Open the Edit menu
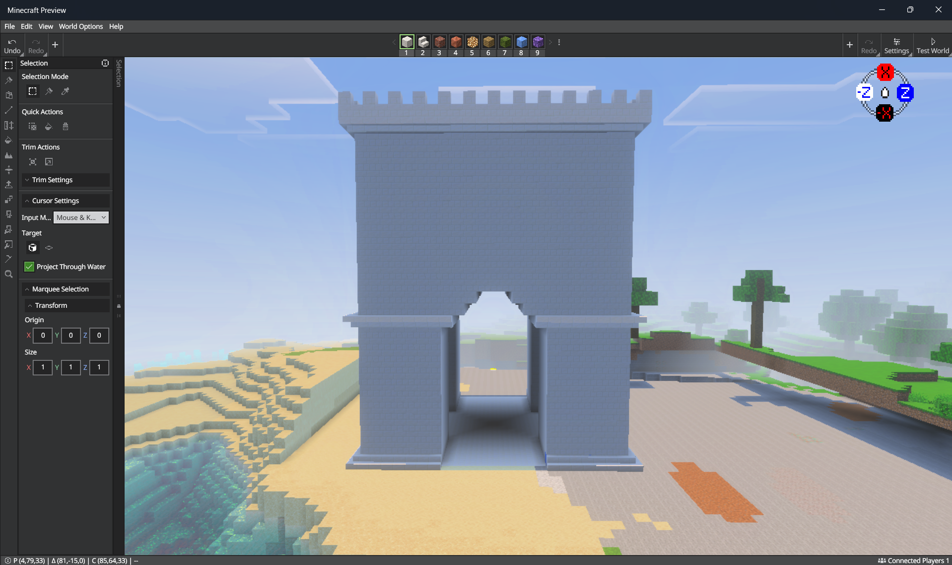 coord(26,26)
